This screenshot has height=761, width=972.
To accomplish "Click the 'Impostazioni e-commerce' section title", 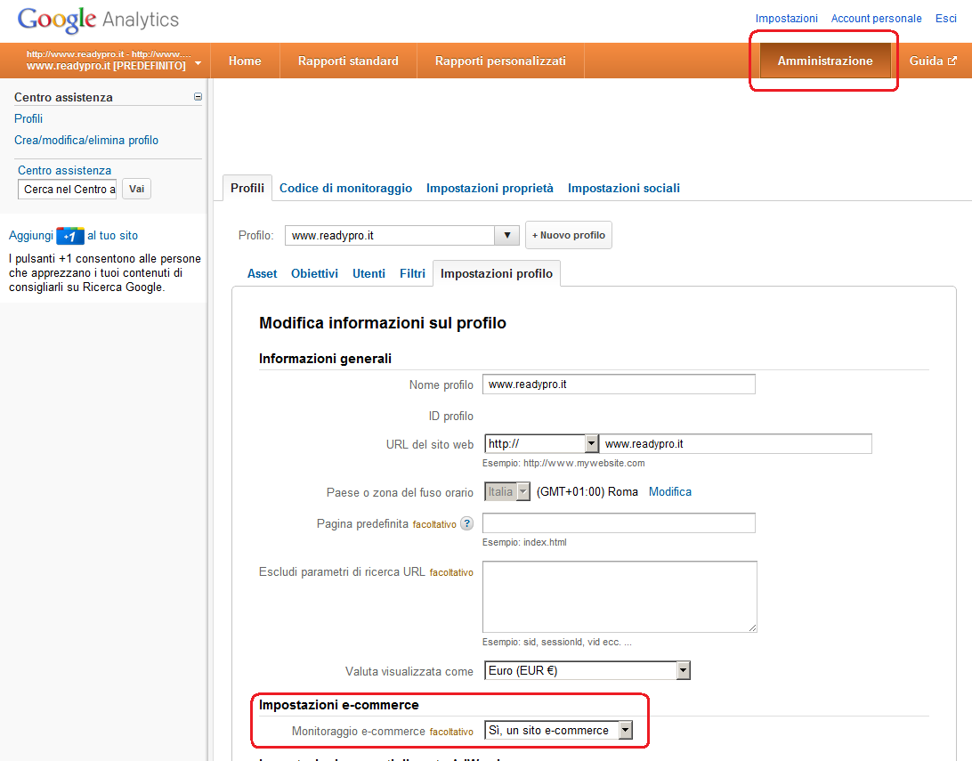I will coord(339,705).
